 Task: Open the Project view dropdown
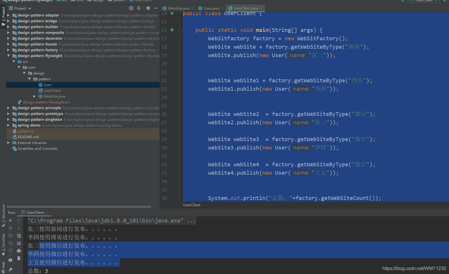pos(30,8)
